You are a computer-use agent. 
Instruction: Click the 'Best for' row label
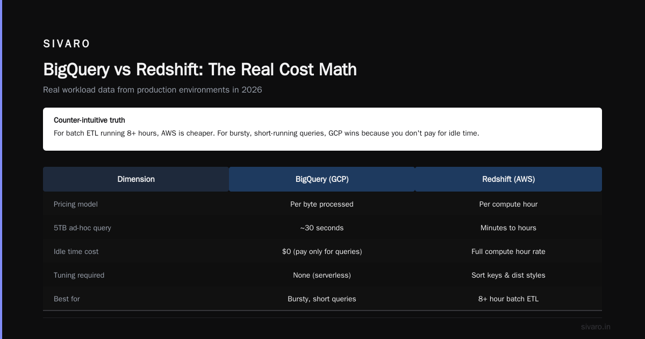tap(67, 299)
